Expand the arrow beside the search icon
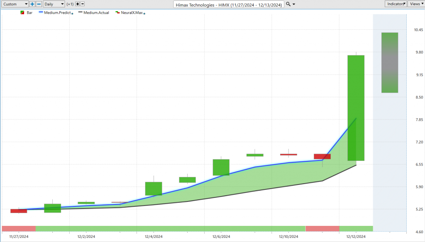This screenshot has width=425, height=242. [x=294, y=4]
